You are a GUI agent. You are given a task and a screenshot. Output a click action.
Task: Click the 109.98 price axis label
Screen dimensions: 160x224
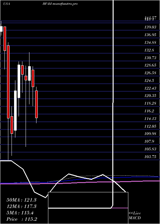[x=150, y=134]
